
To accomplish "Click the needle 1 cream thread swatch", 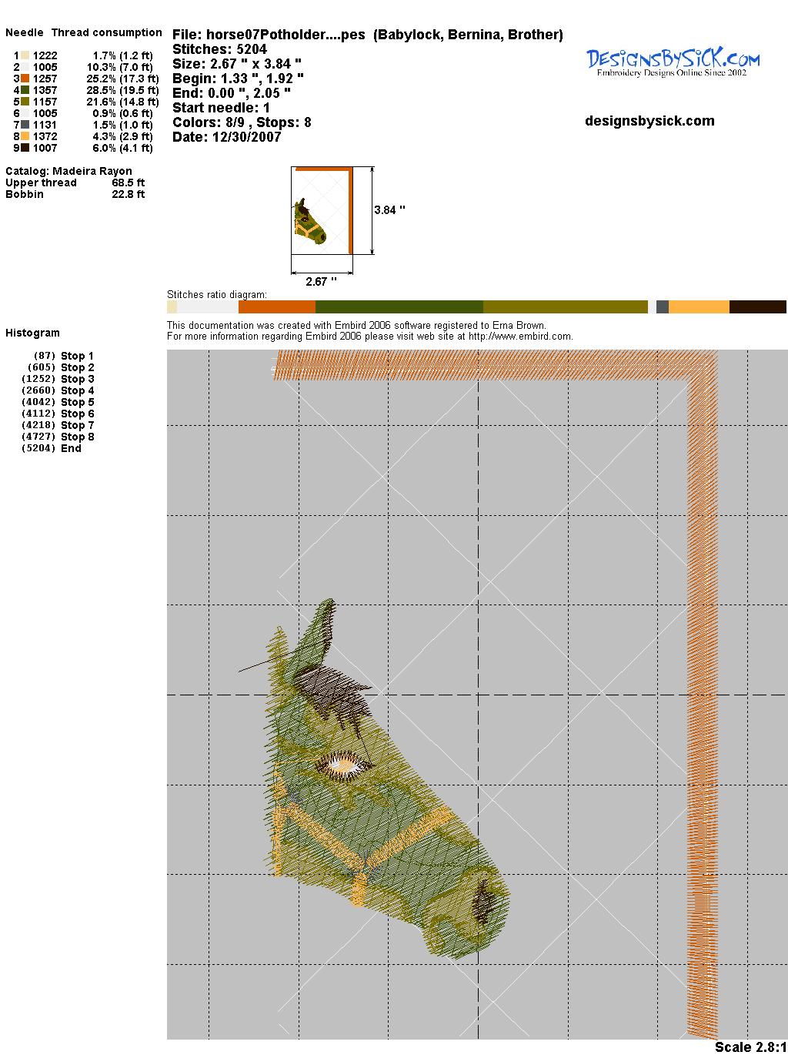I will [25, 55].
